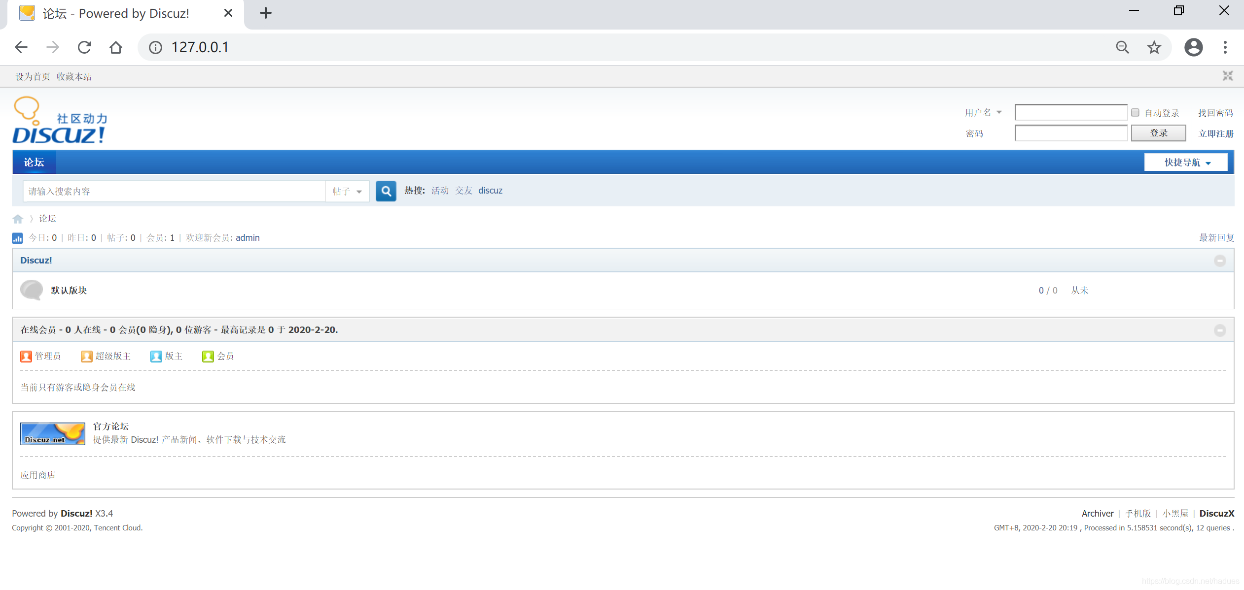Collapse the 在线会员 online members section
Image resolution: width=1244 pixels, height=590 pixels.
tap(1219, 330)
